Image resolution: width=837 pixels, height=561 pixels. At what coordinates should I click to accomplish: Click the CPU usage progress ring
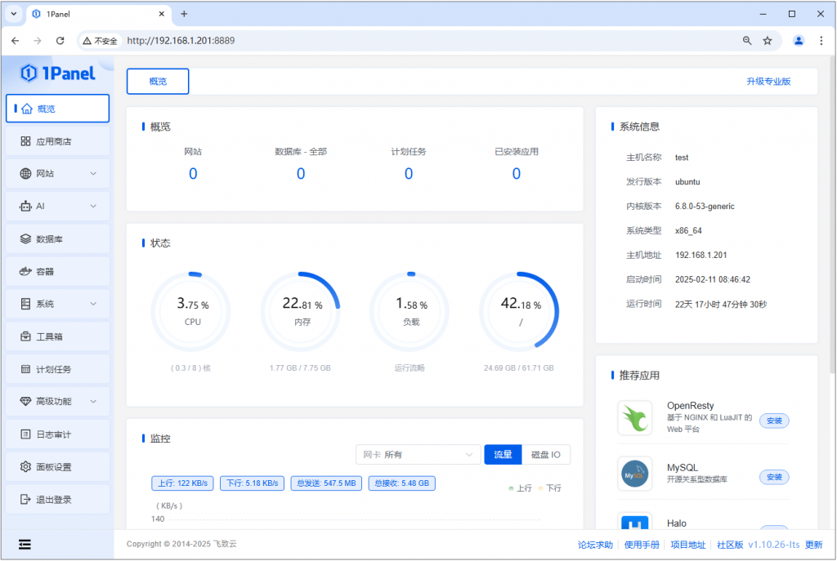click(x=190, y=311)
